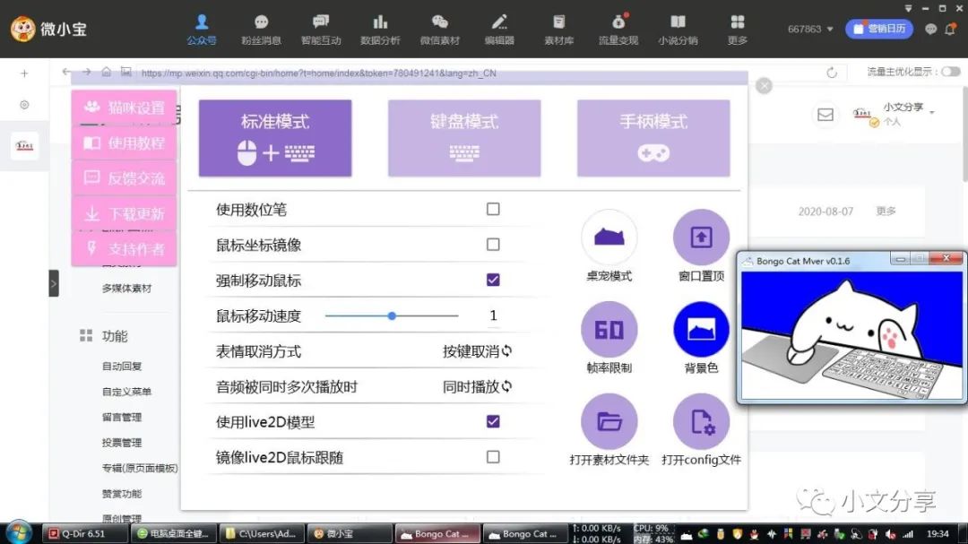This screenshot has height=544, width=968.
Task: Enable 使用数位笔 checkbox
Action: (493, 209)
